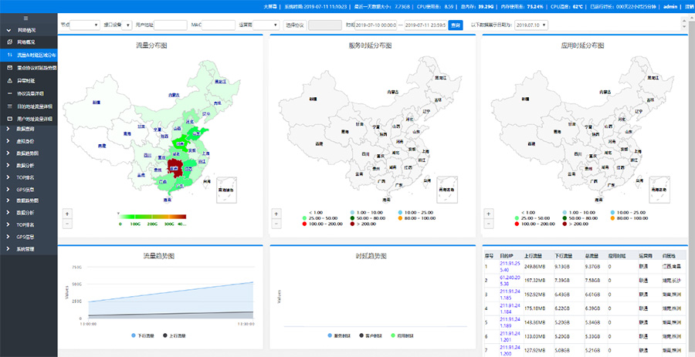This screenshot has width=695, height=357.
Task: Open 网络概况 via its sidebar icon
Action: (x=9, y=41)
